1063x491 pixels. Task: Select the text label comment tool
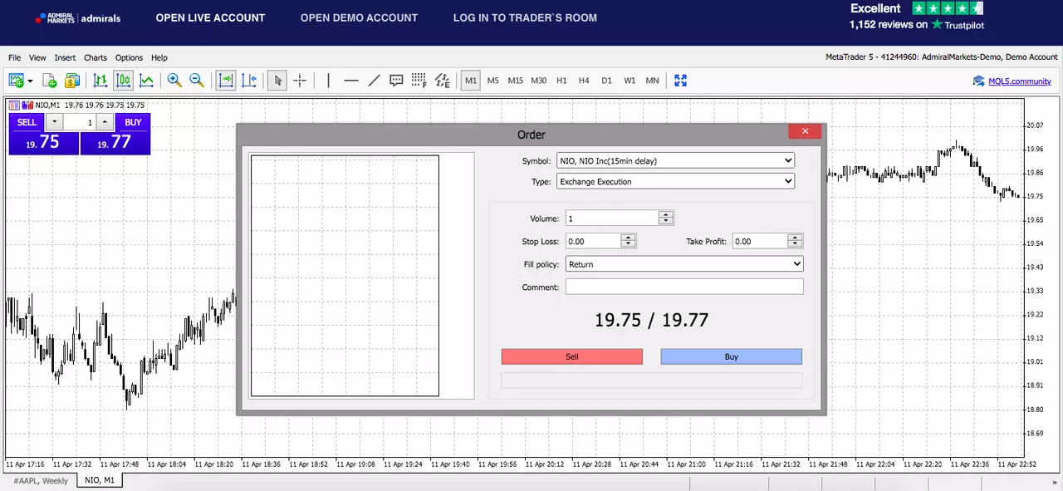coord(396,81)
